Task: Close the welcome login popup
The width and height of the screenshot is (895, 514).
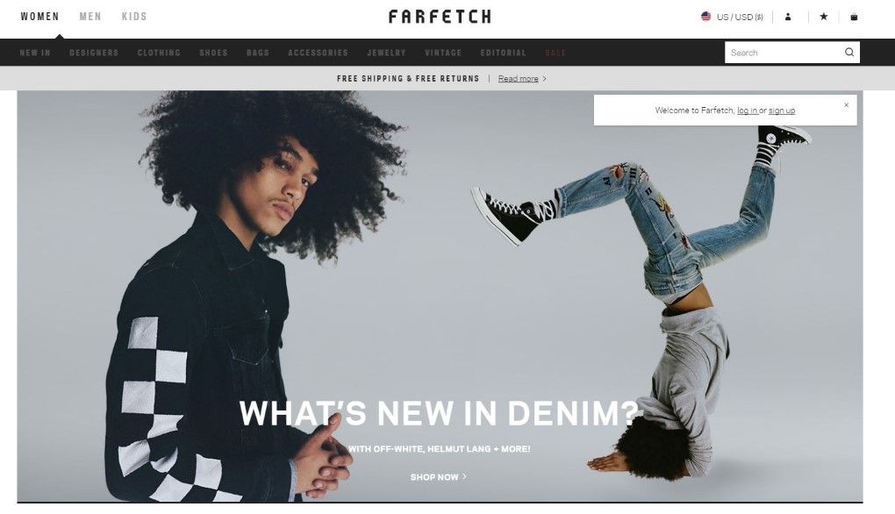Action: coord(847,105)
